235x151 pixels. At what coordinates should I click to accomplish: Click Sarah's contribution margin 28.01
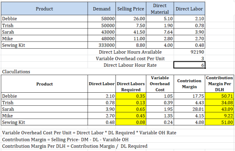(x=189, y=109)
